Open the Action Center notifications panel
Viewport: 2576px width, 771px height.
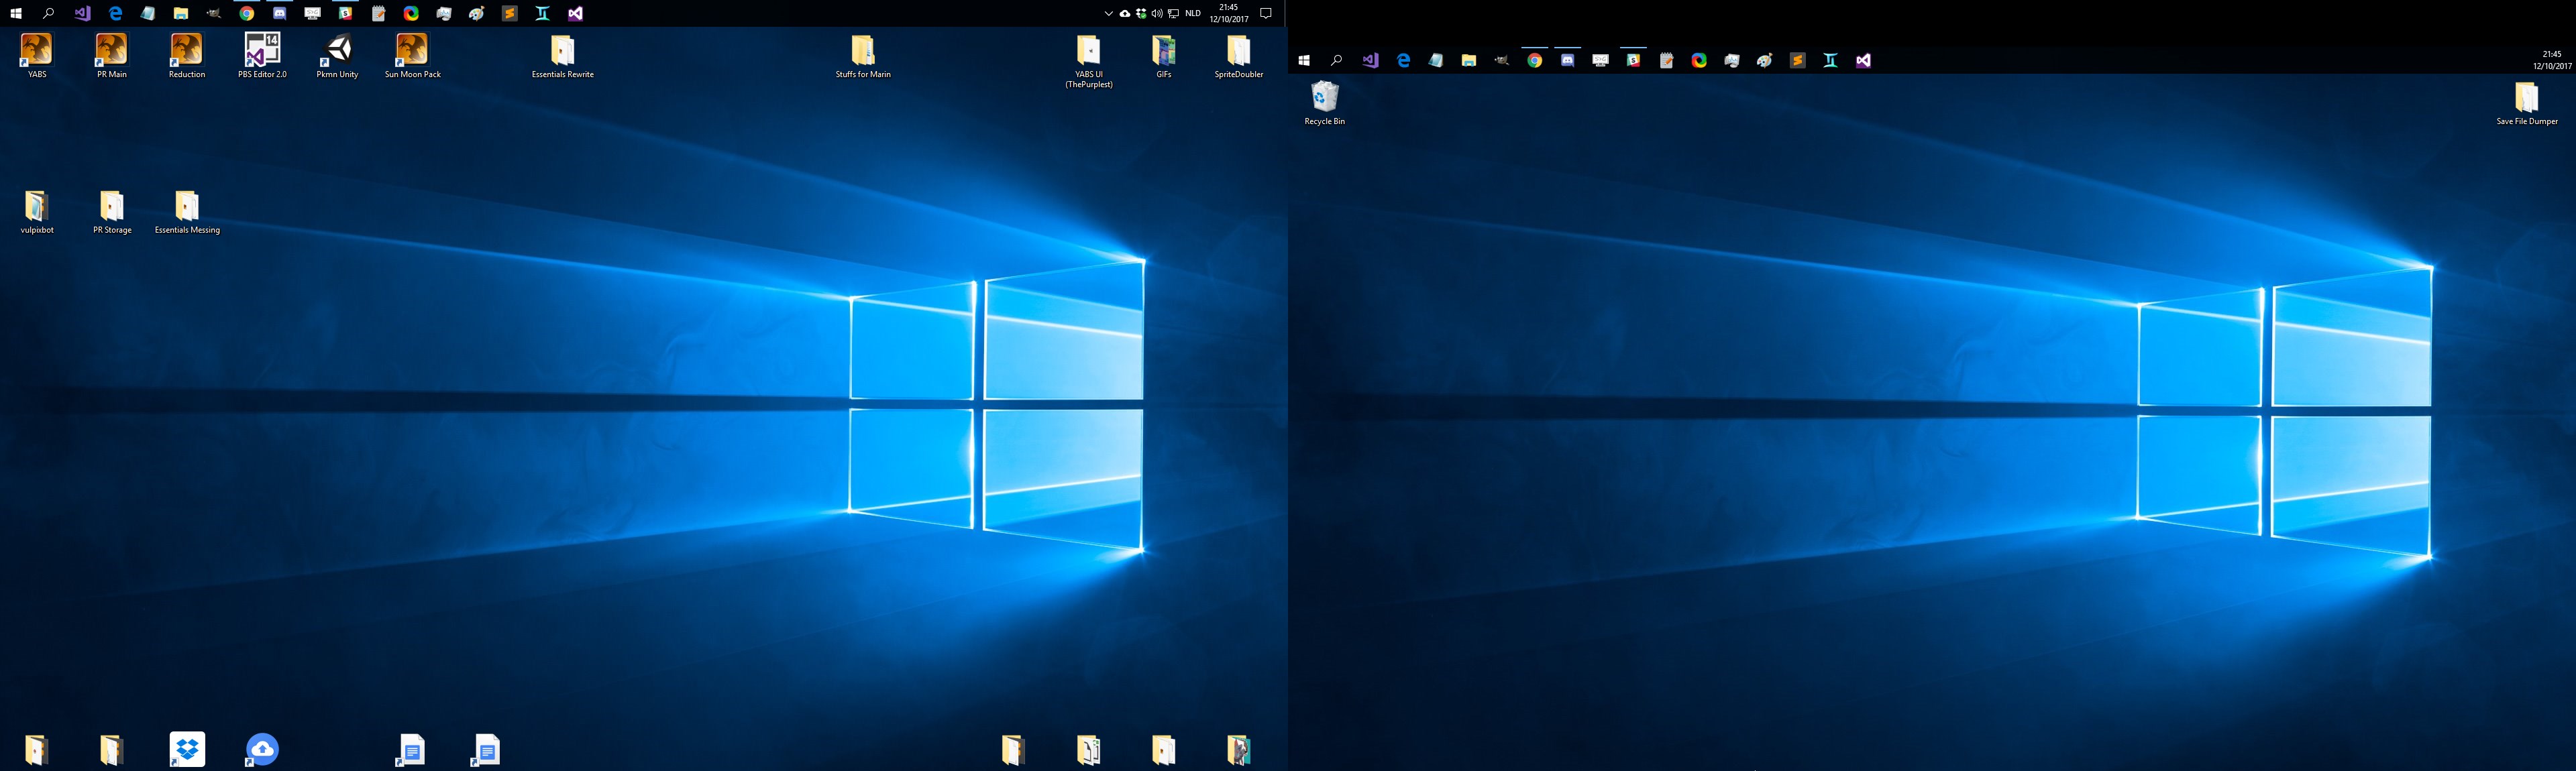coord(1265,14)
